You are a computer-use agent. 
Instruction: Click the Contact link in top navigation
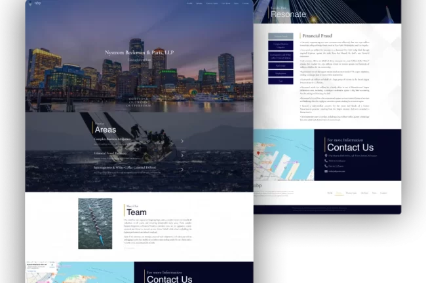pos(245,3)
